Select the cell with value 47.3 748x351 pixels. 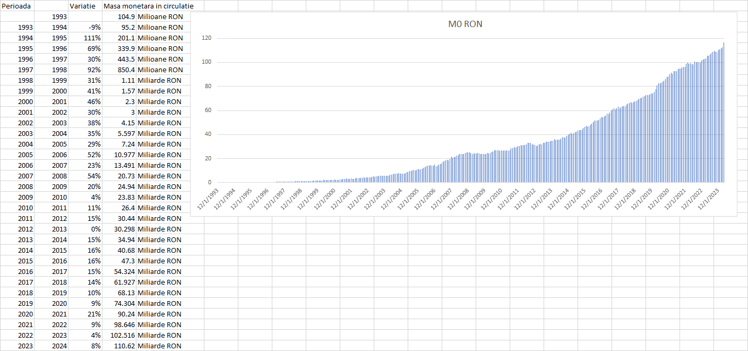pos(119,261)
